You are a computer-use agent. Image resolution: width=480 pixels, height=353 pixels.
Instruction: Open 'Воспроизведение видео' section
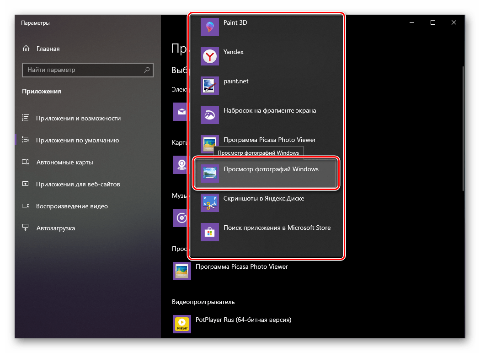(x=72, y=206)
